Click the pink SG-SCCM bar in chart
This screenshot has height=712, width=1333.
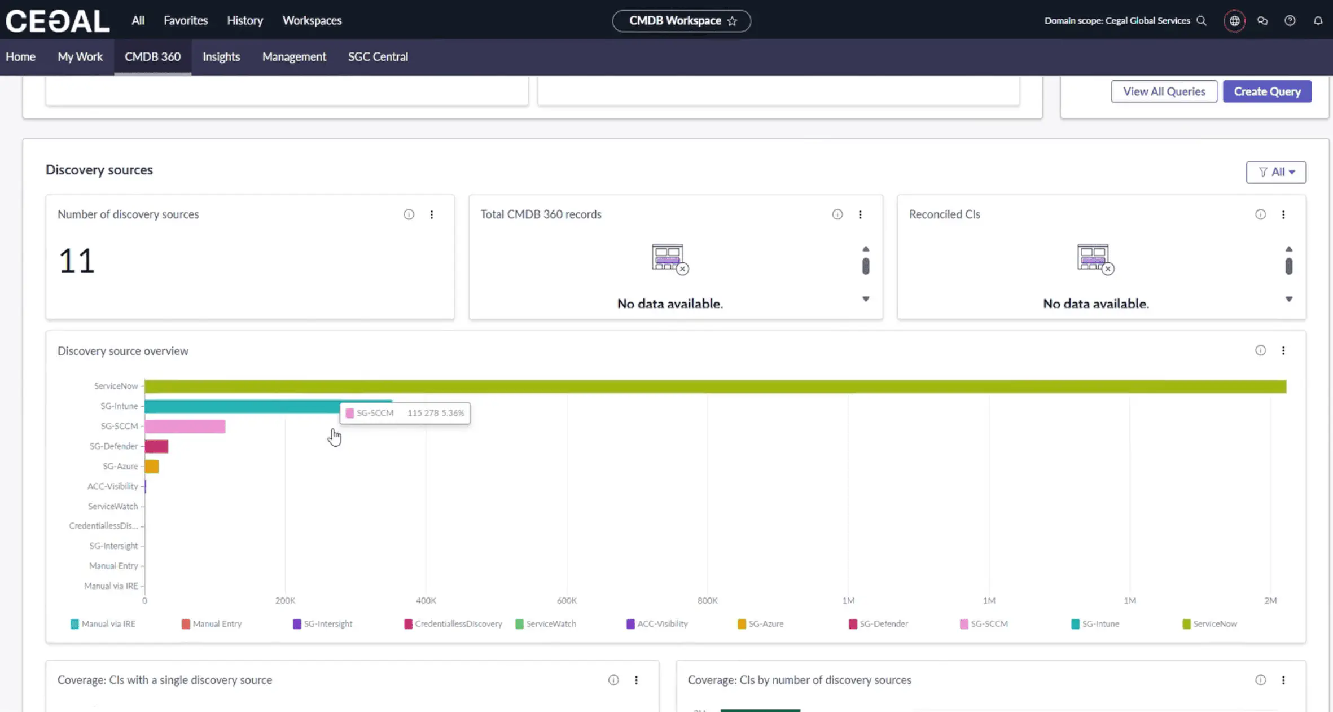(x=185, y=427)
